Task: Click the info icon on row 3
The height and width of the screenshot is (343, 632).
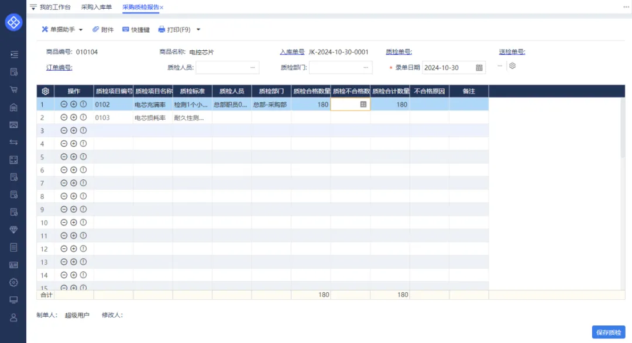Action: pyautogui.click(x=83, y=130)
